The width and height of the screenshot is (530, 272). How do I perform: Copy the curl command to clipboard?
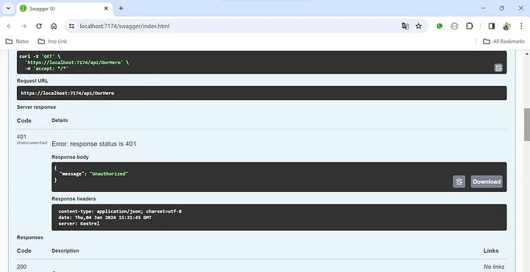coord(498,68)
